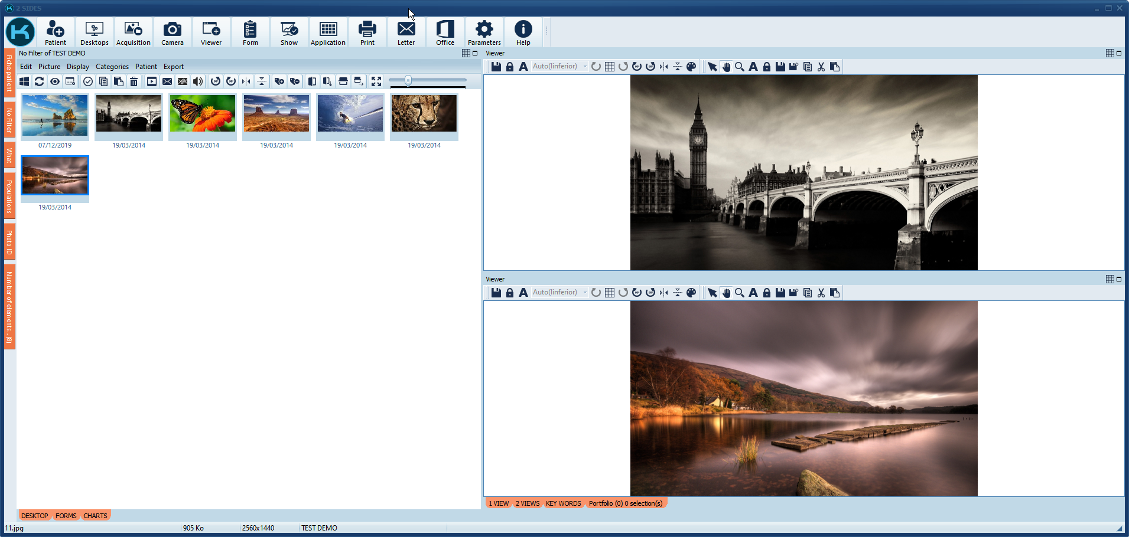Open Auto(linferior) dropdown in bottom viewer
1129x537 pixels.
click(x=585, y=293)
